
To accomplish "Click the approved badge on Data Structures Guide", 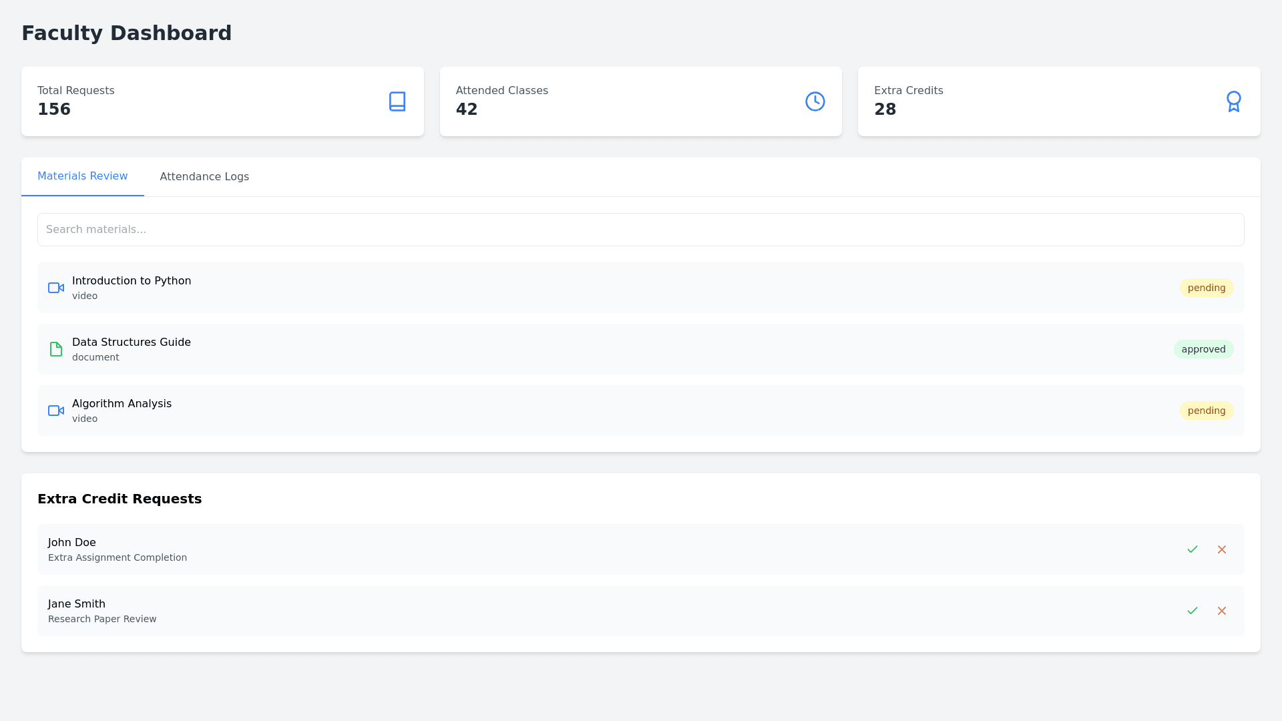I will tap(1204, 349).
